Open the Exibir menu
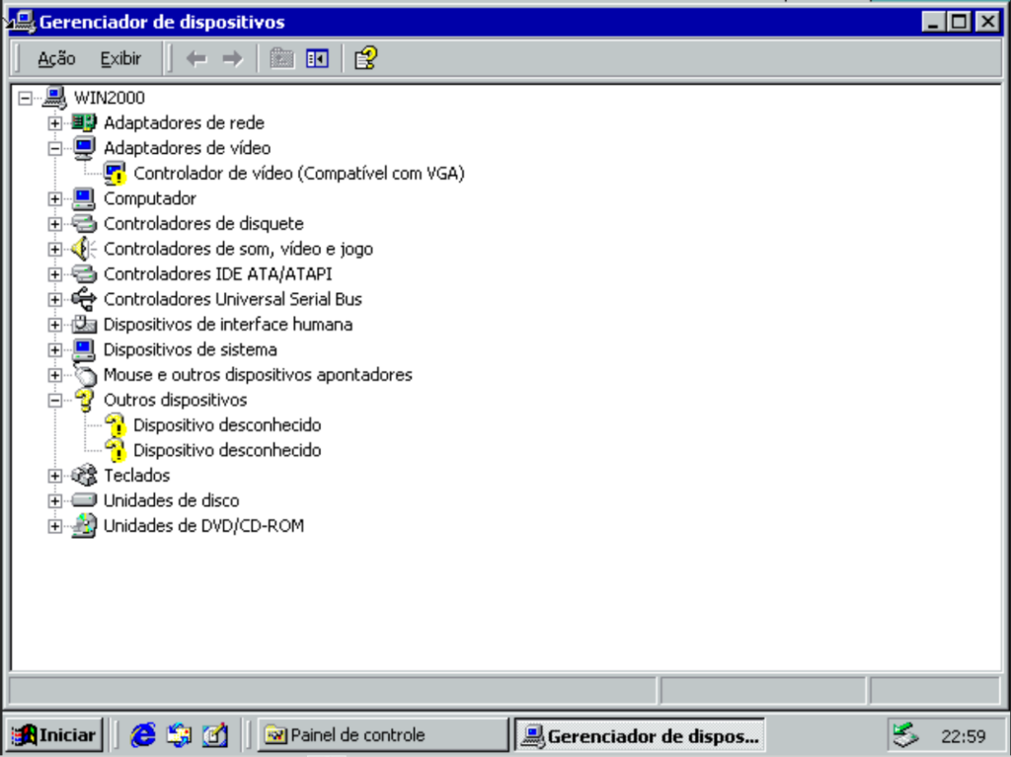 click(120, 59)
